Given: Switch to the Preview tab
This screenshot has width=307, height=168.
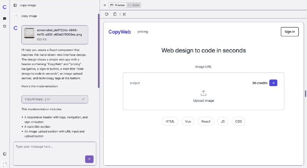Looking at the screenshot, I should (117, 5).
